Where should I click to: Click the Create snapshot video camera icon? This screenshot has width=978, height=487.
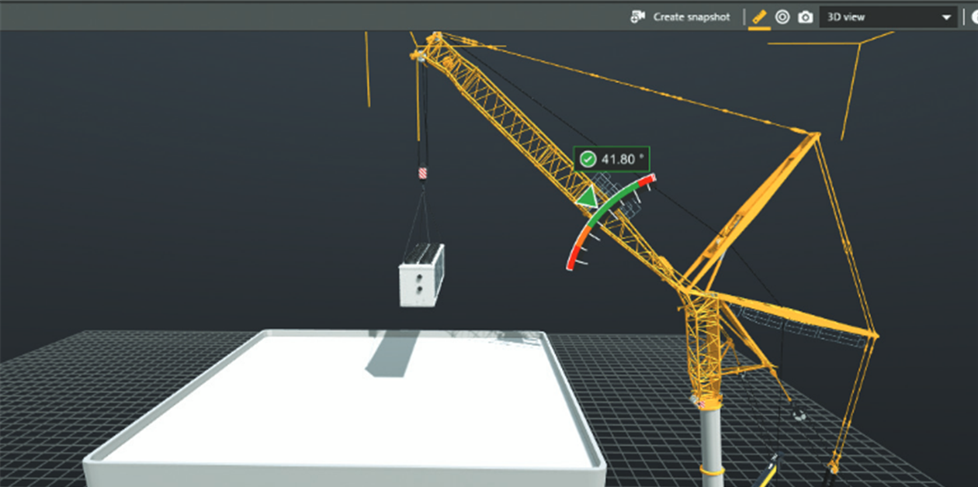(638, 17)
